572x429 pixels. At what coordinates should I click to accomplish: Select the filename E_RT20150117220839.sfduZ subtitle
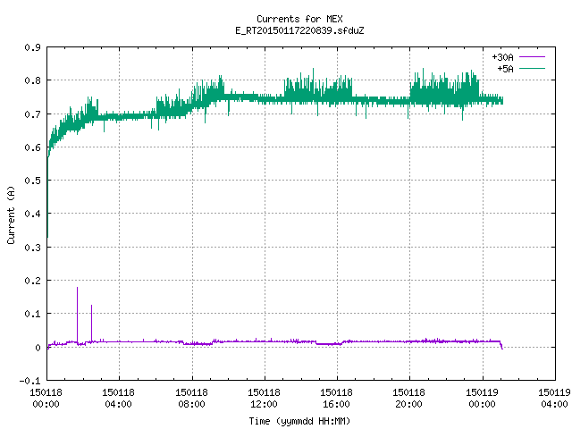click(299, 30)
